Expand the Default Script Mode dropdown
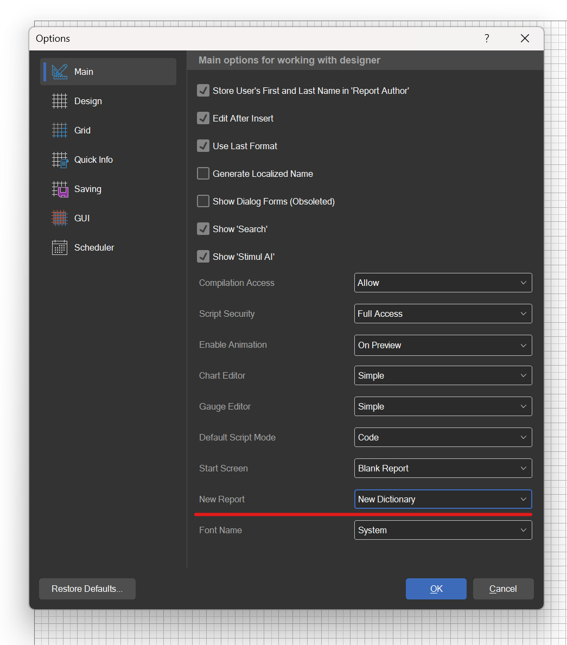The height and width of the screenshot is (645, 567). tap(443, 437)
